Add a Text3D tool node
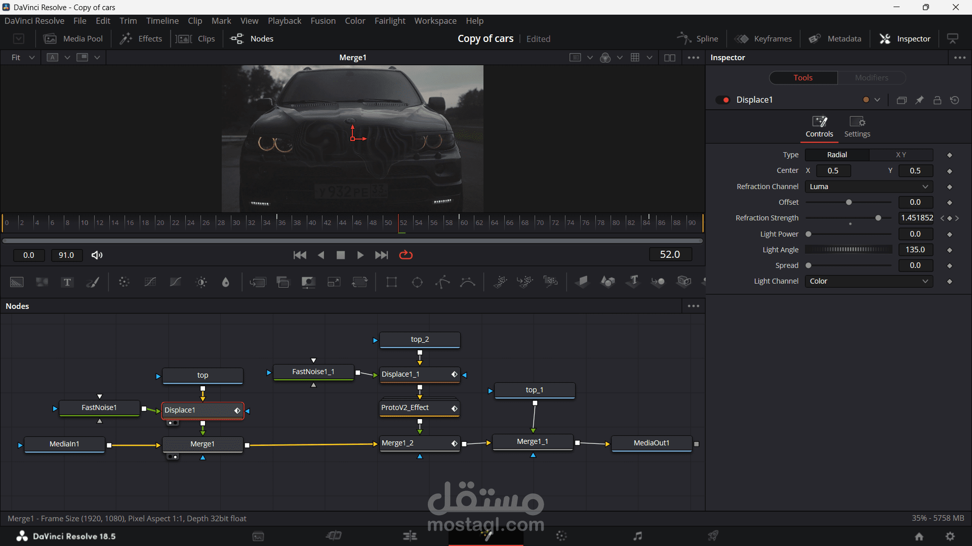 [x=633, y=281]
